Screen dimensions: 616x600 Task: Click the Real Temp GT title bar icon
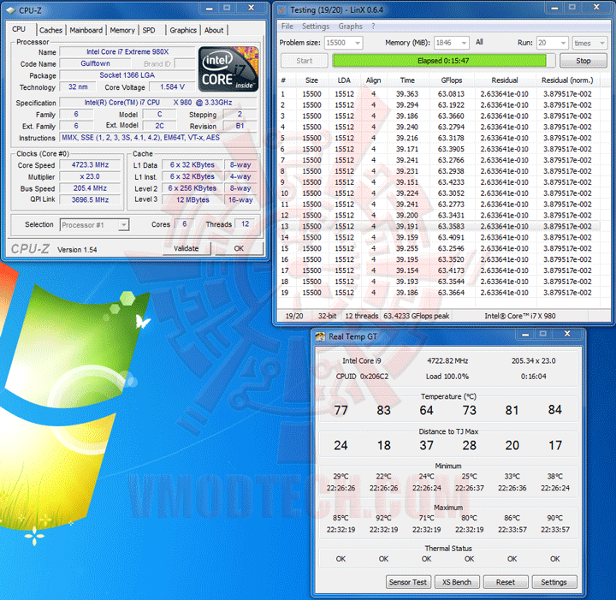click(x=320, y=336)
